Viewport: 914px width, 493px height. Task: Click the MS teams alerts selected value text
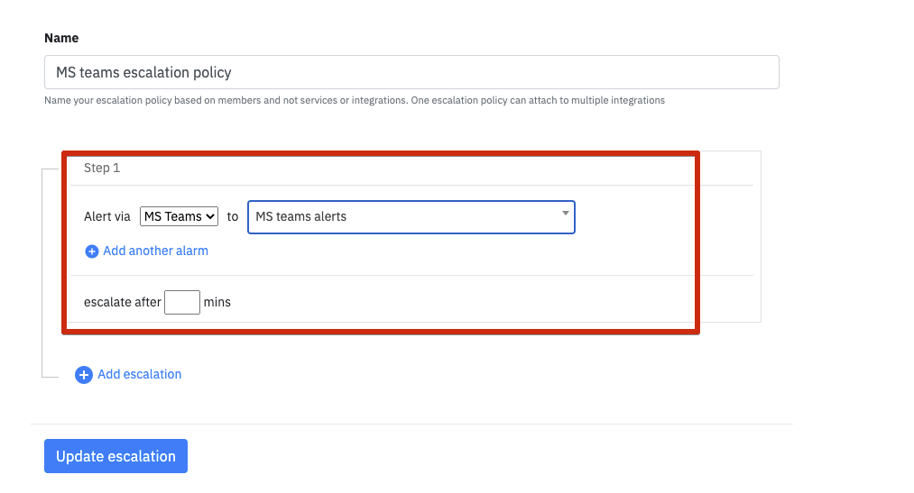coord(300,216)
